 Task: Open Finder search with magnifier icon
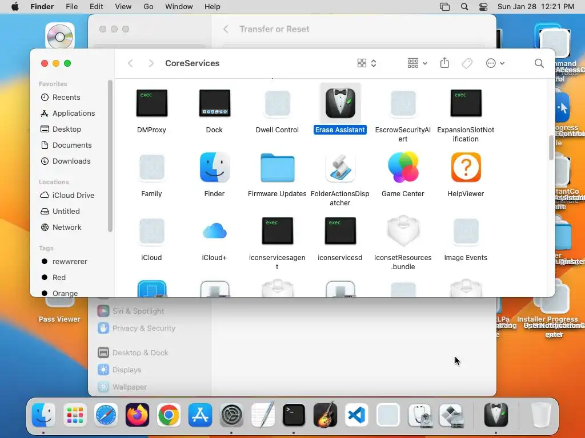coord(539,63)
